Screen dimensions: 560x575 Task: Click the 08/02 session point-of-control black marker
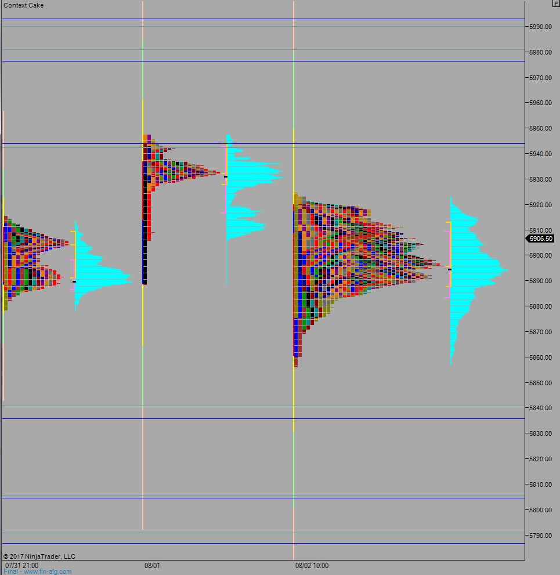pyautogui.click(x=450, y=270)
